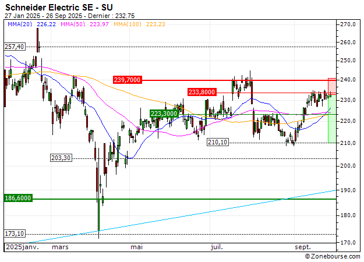Click the red 233,8000 price label
364x262 pixels.
click(x=202, y=92)
